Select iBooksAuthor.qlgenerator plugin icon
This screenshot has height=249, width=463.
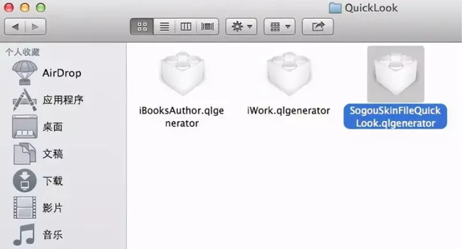tap(182, 74)
